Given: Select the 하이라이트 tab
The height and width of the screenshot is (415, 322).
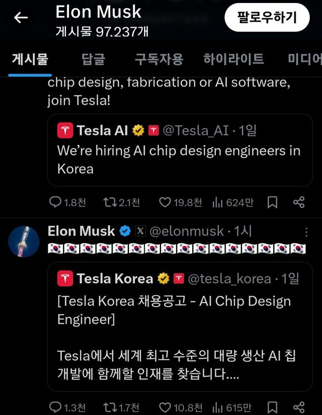Looking at the screenshot, I should (x=234, y=58).
